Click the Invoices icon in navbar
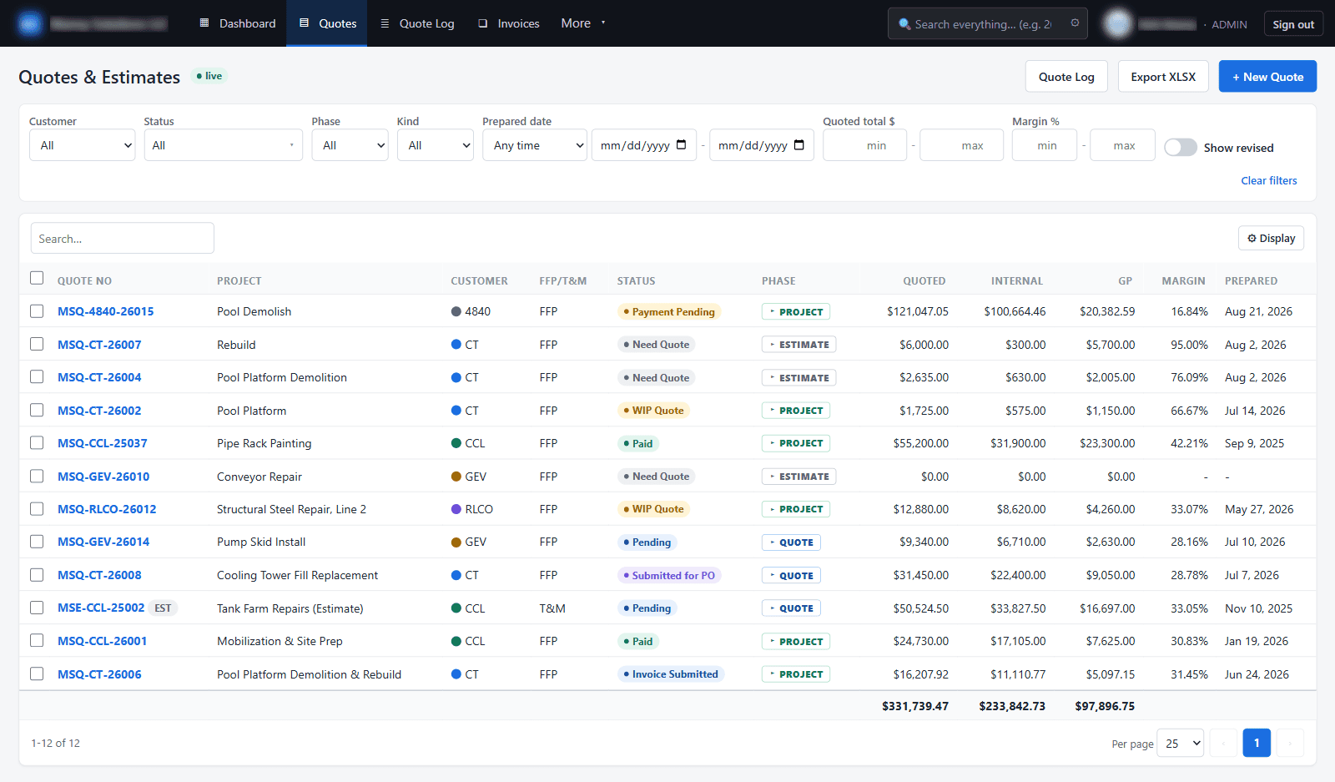Image resolution: width=1335 pixels, height=782 pixels. coord(483,23)
